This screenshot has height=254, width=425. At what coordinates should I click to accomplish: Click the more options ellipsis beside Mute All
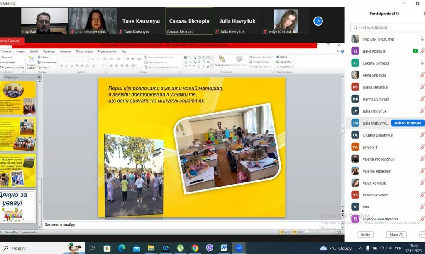point(422,235)
